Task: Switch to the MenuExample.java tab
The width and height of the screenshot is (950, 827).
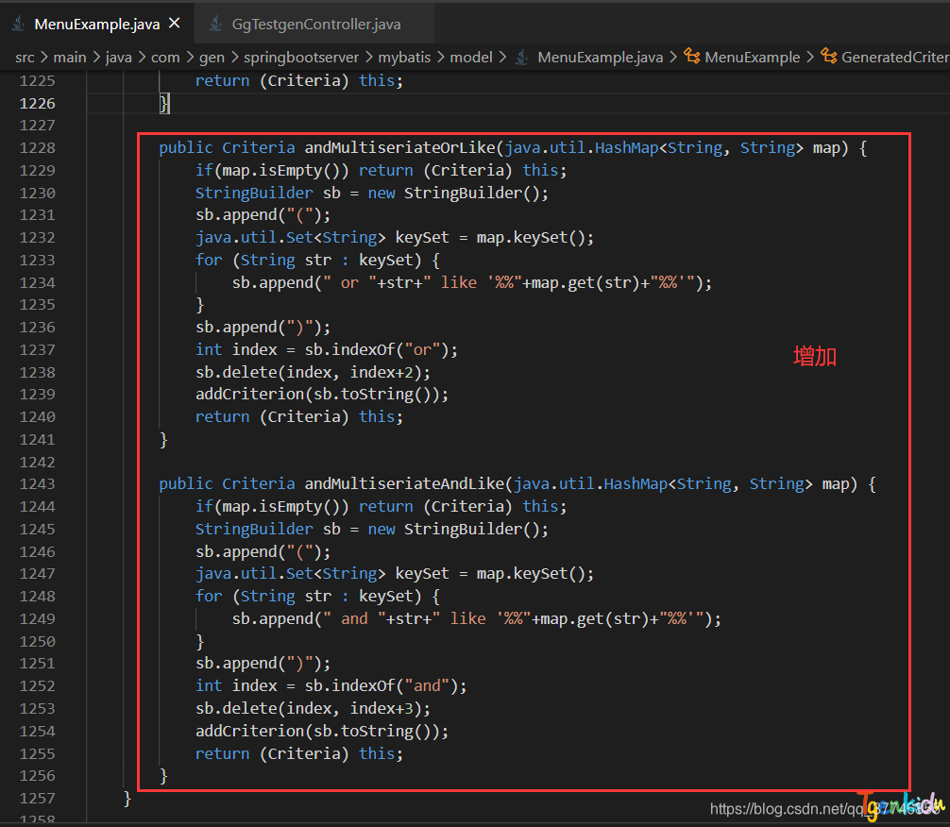Action: click(97, 25)
